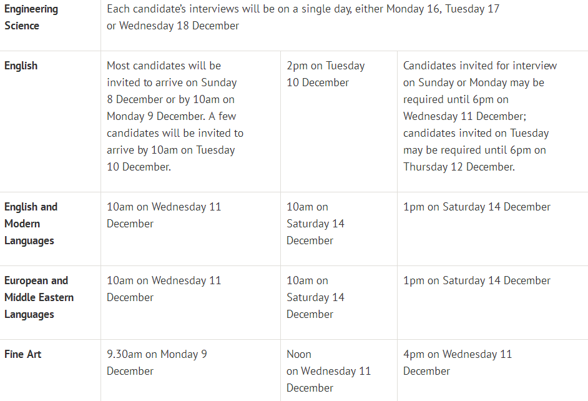Select English and Modern Languages row heading
This screenshot has width=588, height=401.
(31, 224)
